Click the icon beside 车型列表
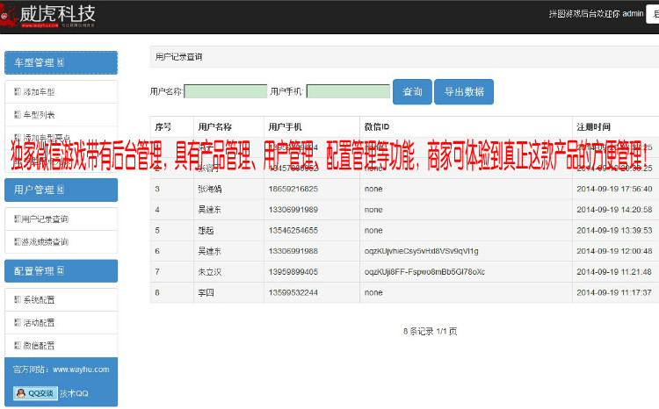 18,115
